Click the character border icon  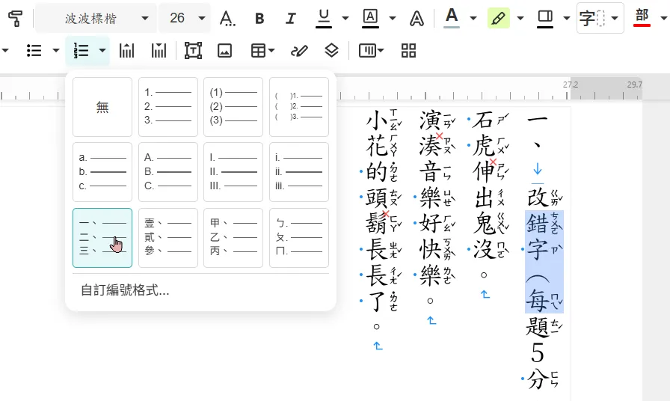[370, 19]
